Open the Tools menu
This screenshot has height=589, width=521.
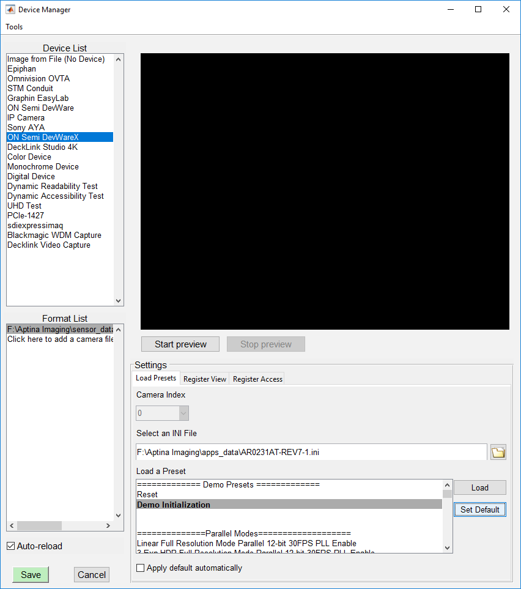coord(14,27)
